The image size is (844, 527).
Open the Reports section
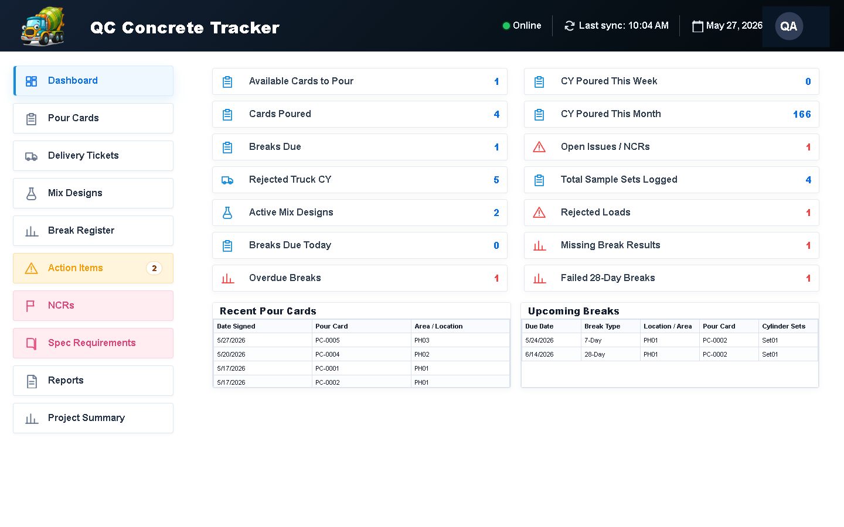[x=93, y=381]
